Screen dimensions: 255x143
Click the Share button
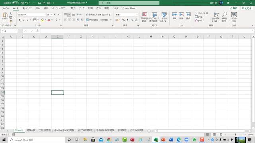pos(234,8)
